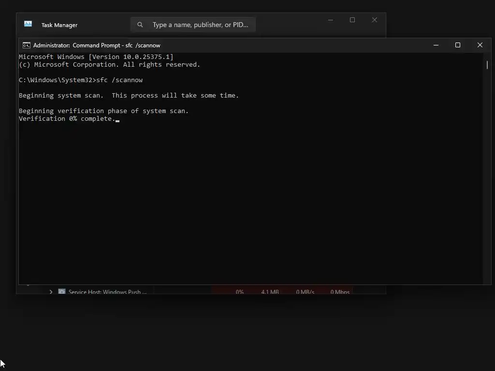Click the 0 Mbps network value
The width and height of the screenshot is (495, 371).
pyautogui.click(x=340, y=292)
